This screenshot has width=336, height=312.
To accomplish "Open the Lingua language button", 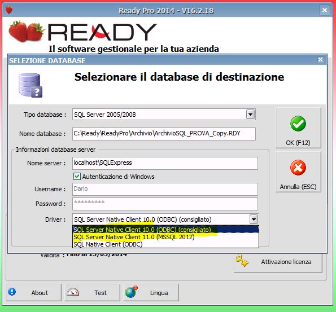I will (x=151, y=292).
